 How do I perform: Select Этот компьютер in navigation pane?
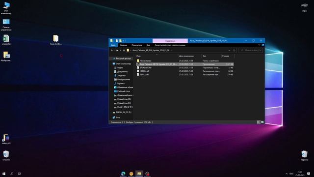122,64
